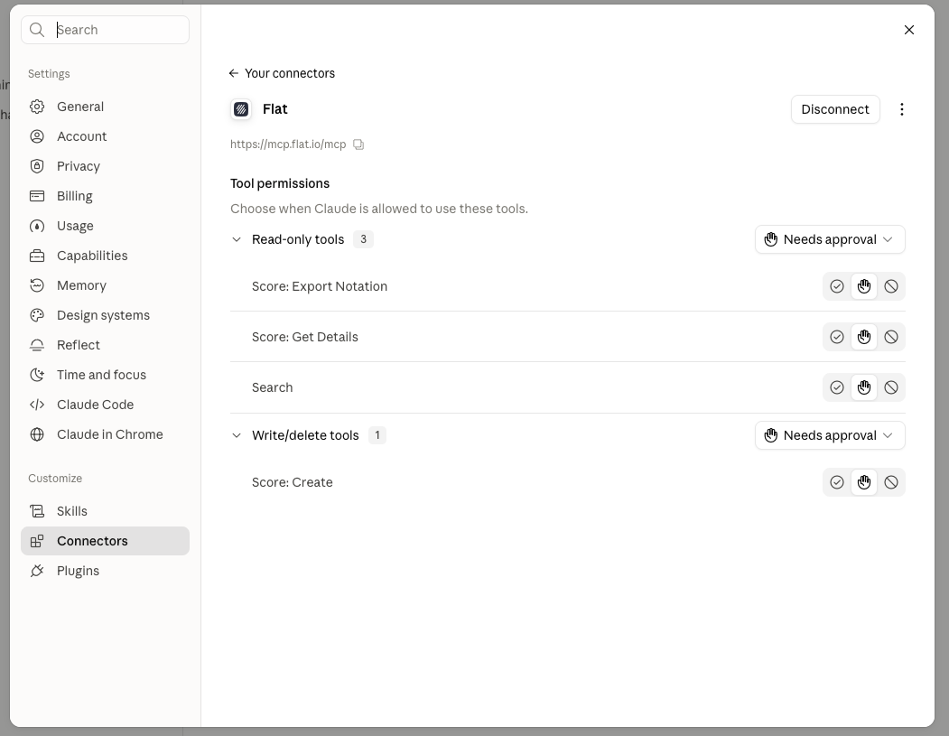Click the Billing card icon
Viewport: 949px width, 736px height.
coord(37,196)
